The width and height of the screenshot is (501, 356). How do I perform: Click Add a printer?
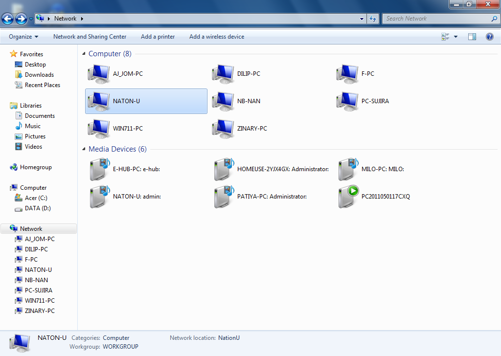158,37
